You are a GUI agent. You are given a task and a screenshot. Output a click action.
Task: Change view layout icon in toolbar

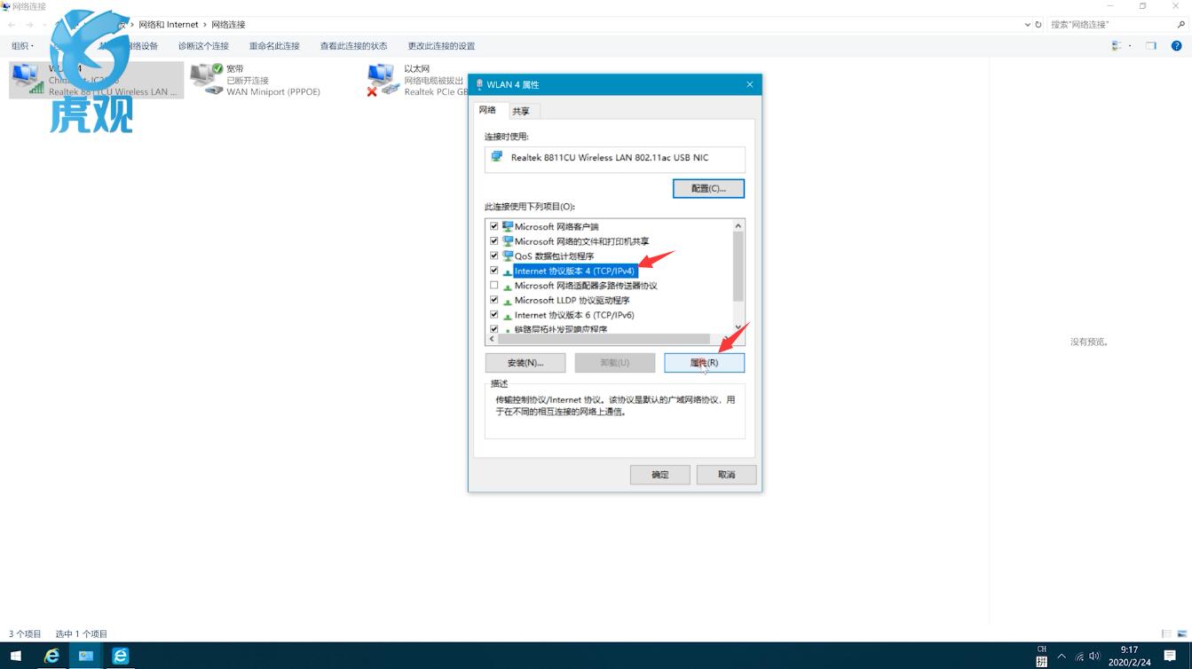[x=1117, y=46]
